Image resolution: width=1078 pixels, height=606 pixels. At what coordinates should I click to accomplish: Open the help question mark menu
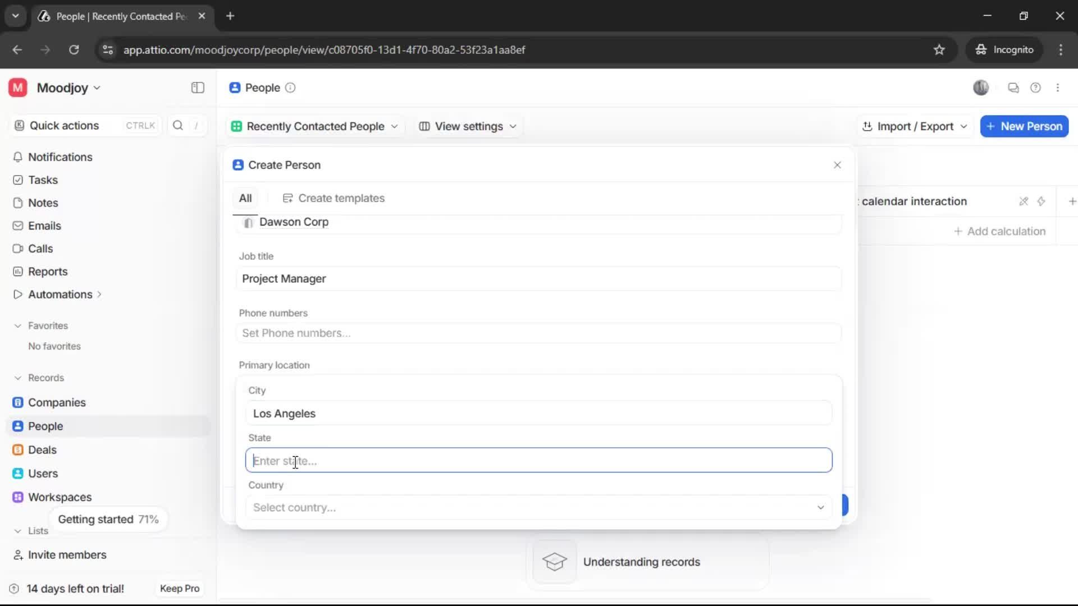point(1036,88)
